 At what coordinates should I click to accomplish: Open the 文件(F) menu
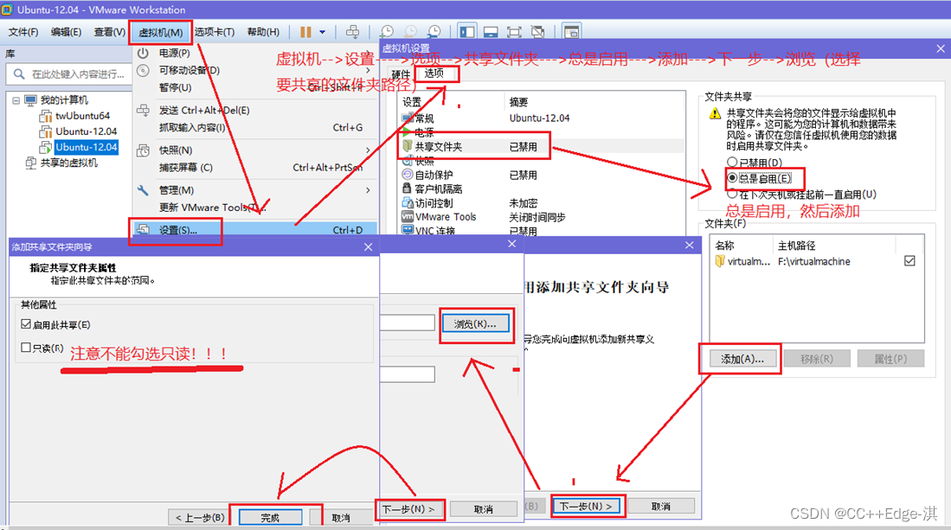click(23, 32)
